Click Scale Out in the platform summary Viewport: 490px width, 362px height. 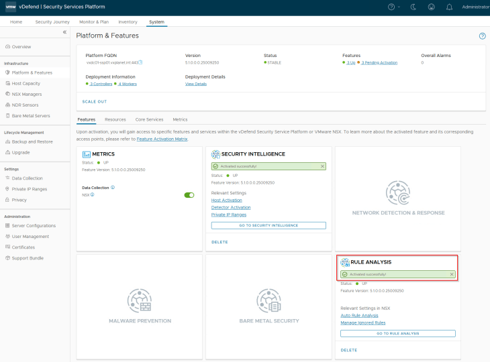[94, 102]
